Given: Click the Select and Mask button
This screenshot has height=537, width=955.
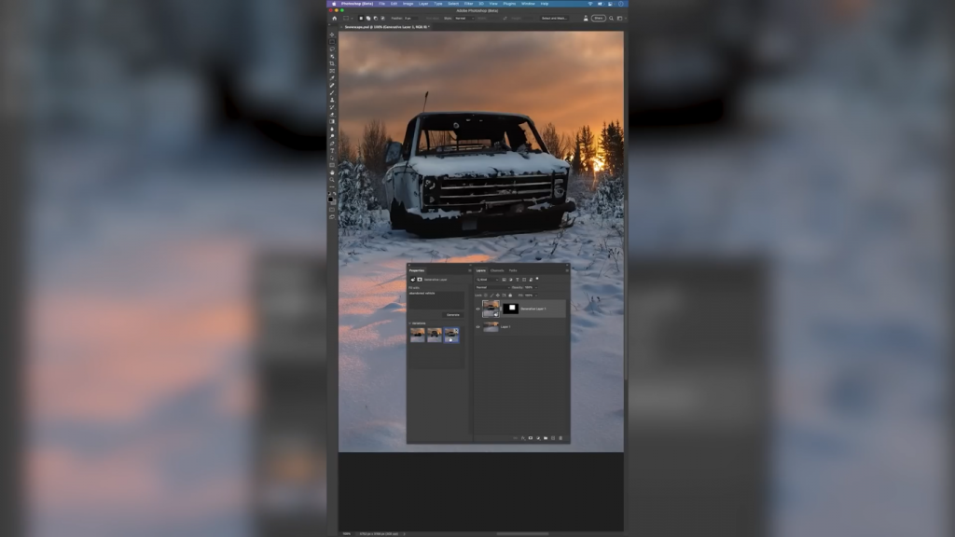Looking at the screenshot, I should pos(554,19).
